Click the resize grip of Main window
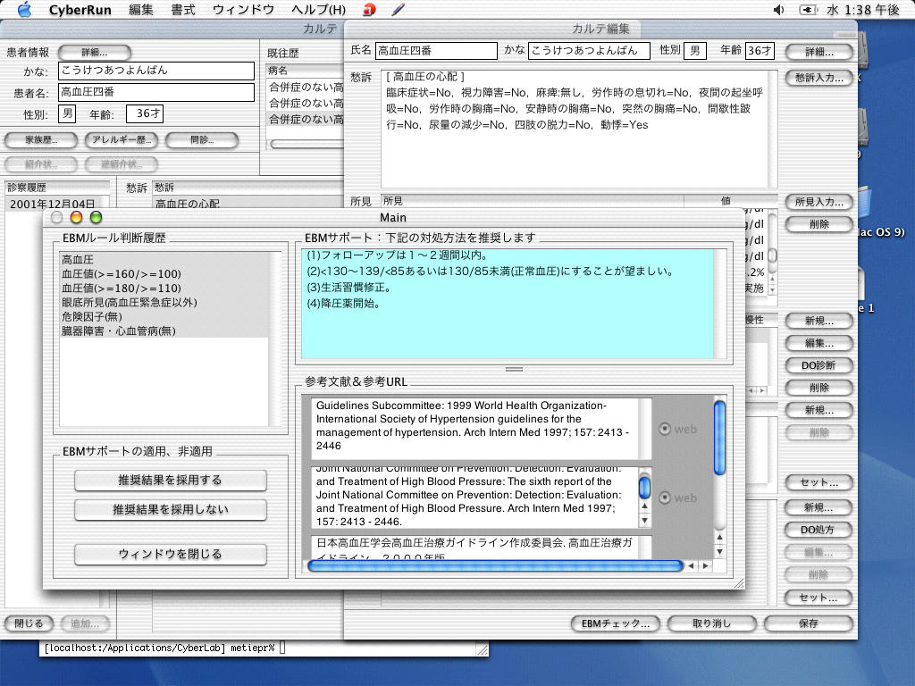This screenshot has width=915, height=686. (738, 582)
